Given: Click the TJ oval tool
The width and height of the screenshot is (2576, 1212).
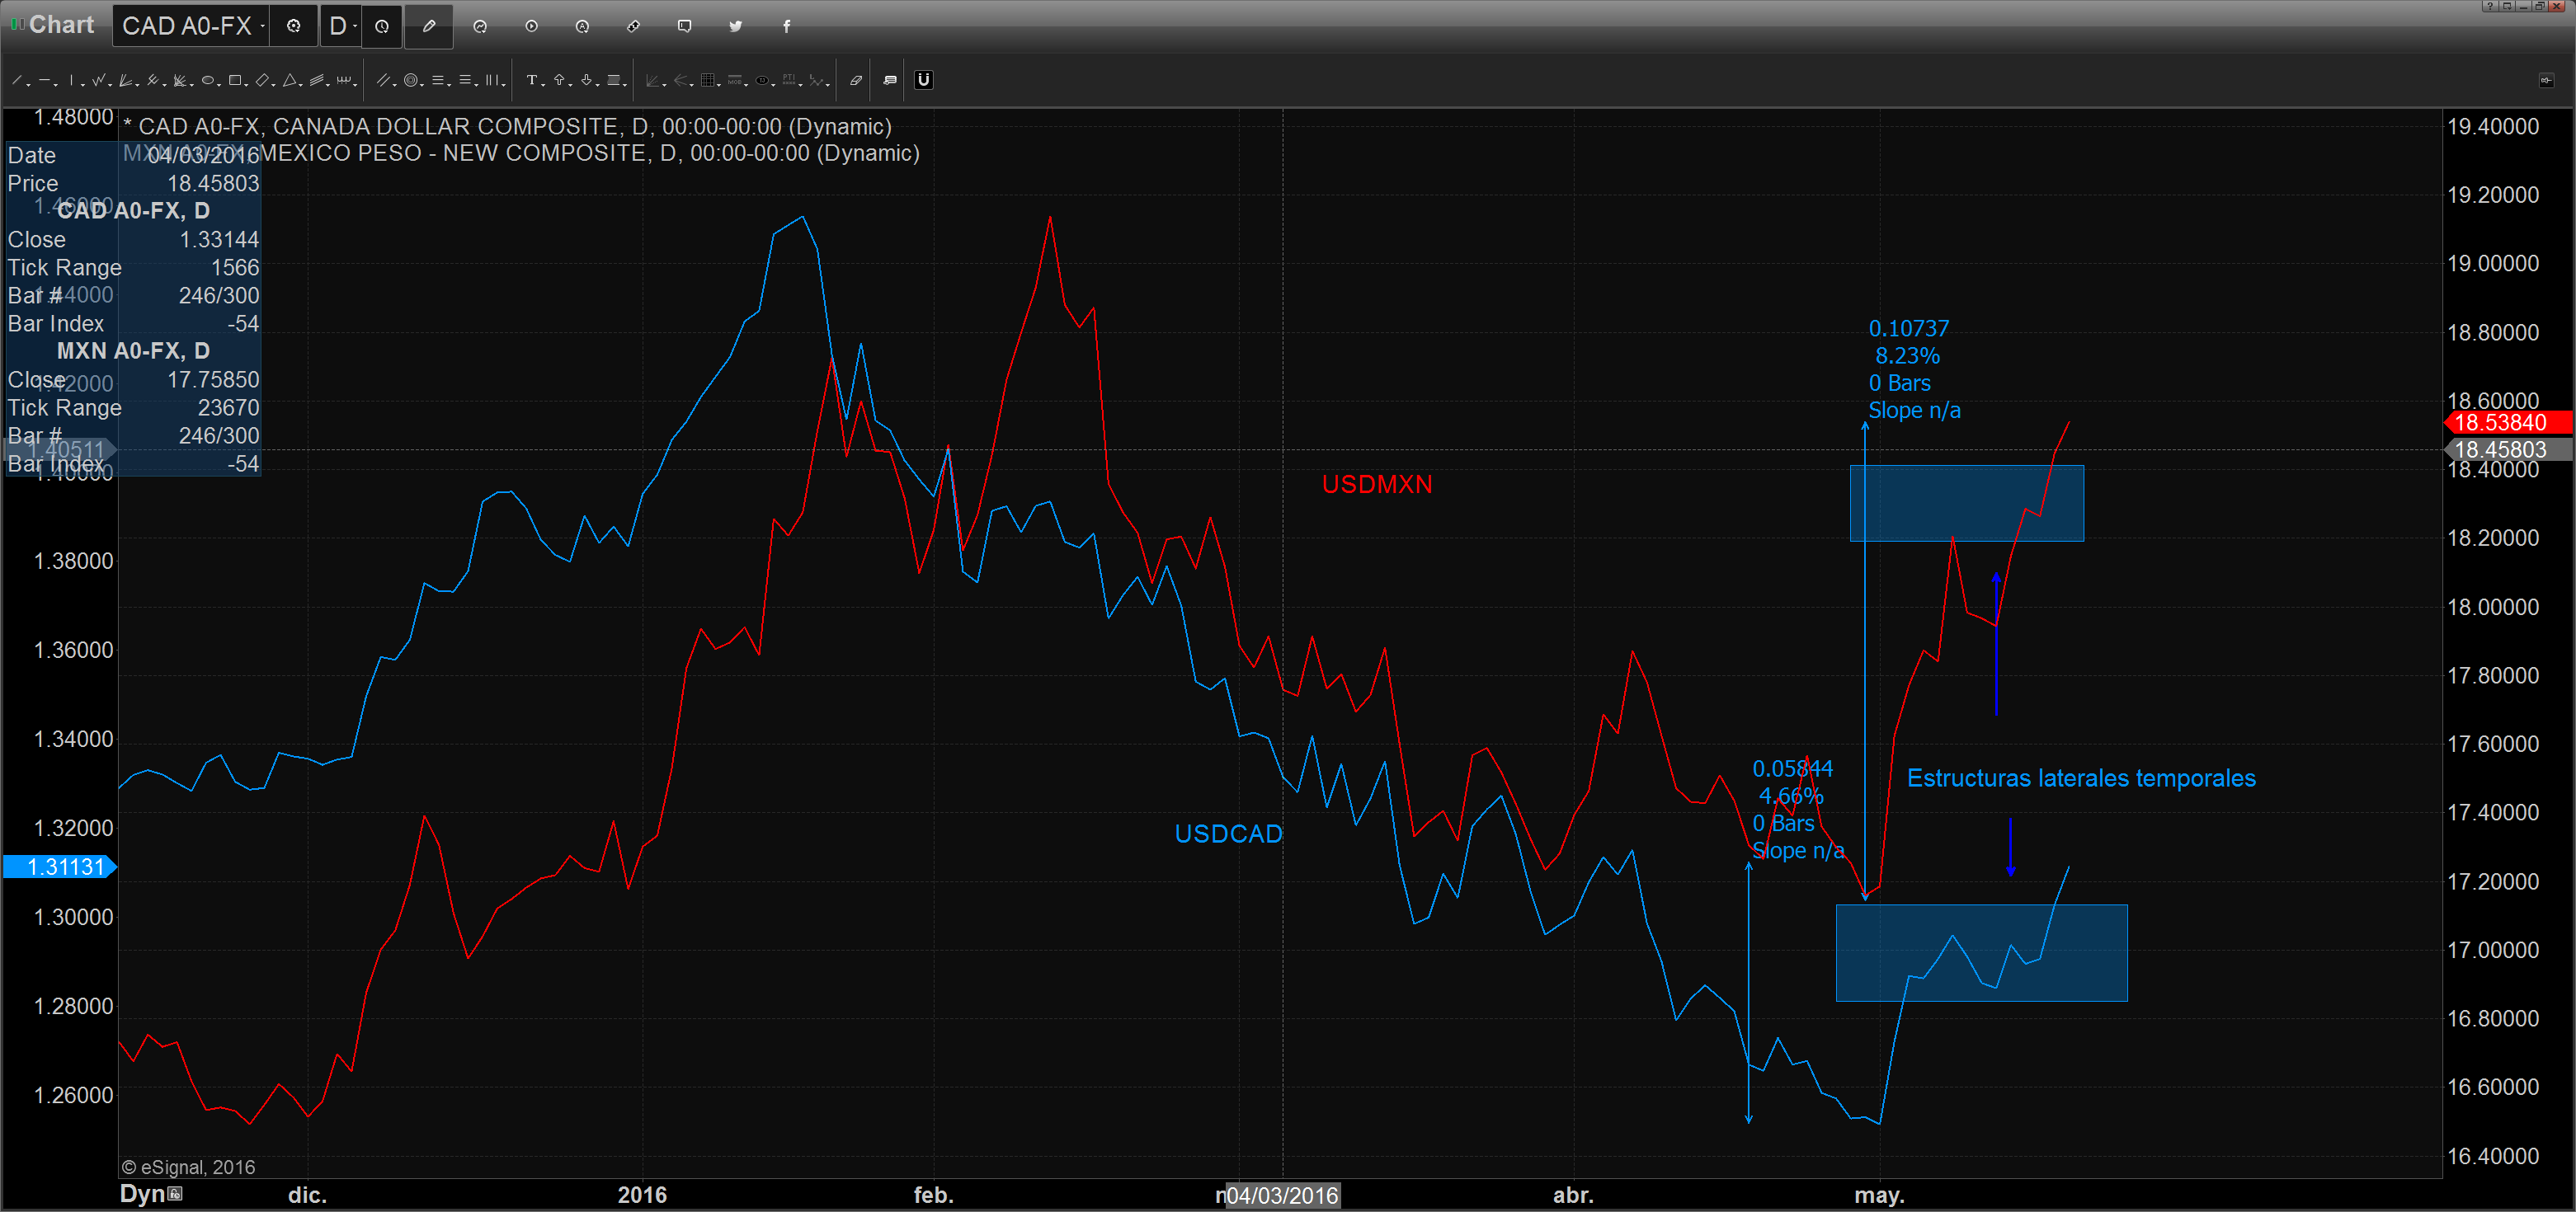Looking at the screenshot, I should pos(763,80).
